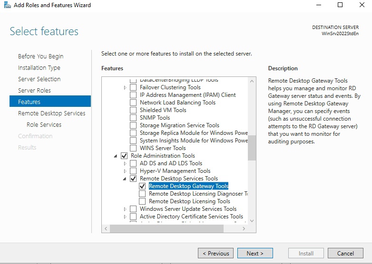Expand Hyper-V Management Tools tree node
Viewport: 372px width, 264px height.
125,171
